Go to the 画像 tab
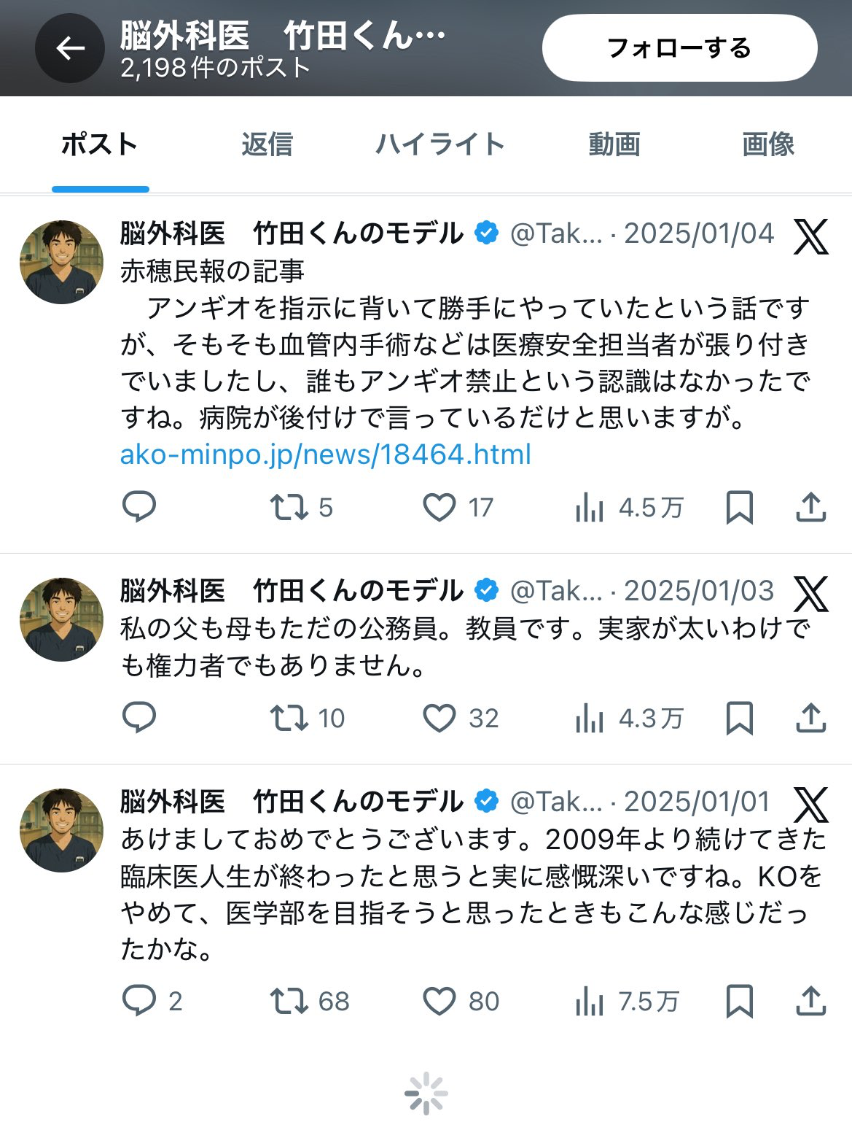This screenshot has width=852, height=1138. coord(767,144)
